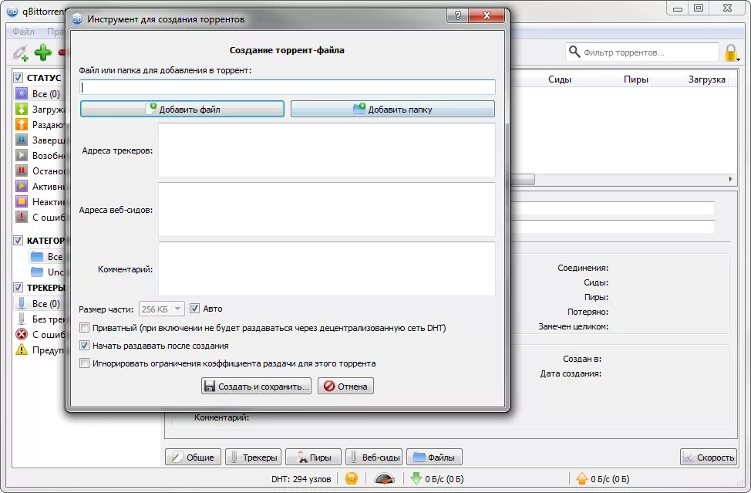Click the Адреса трекеров text area
751x493 pixels.
point(327,150)
